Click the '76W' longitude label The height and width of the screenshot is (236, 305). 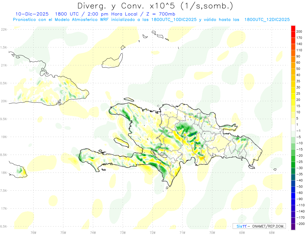click(33, 233)
